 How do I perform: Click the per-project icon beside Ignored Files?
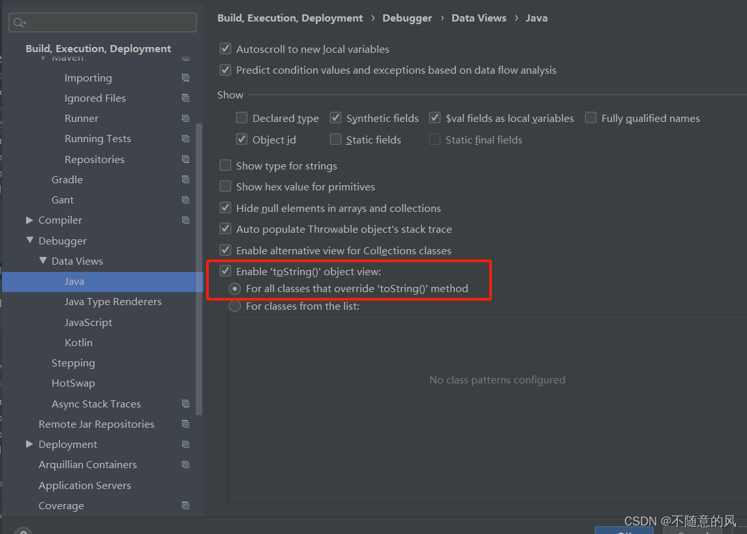pyautogui.click(x=186, y=98)
